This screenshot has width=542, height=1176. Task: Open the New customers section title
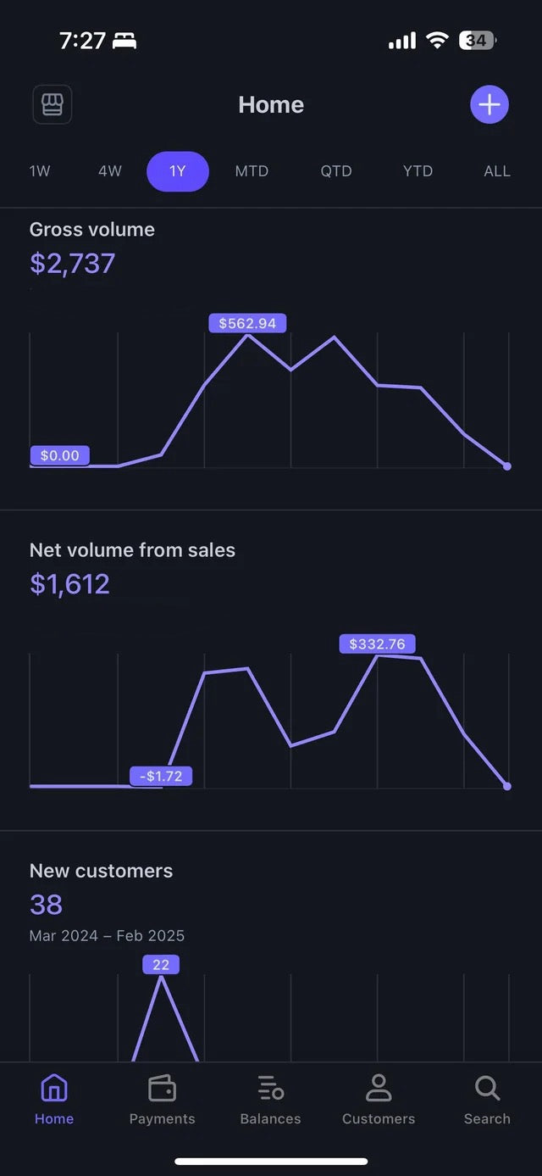coord(101,871)
